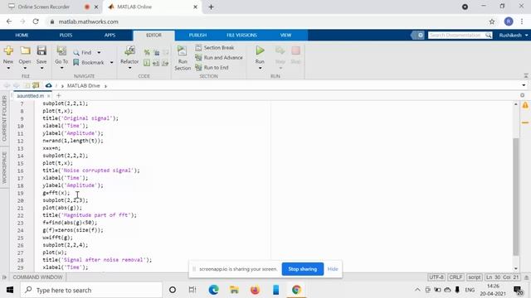Viewport: 531px width, 298px height.
Task: Click the smart indent icon
Action: [x=147, y=63]
